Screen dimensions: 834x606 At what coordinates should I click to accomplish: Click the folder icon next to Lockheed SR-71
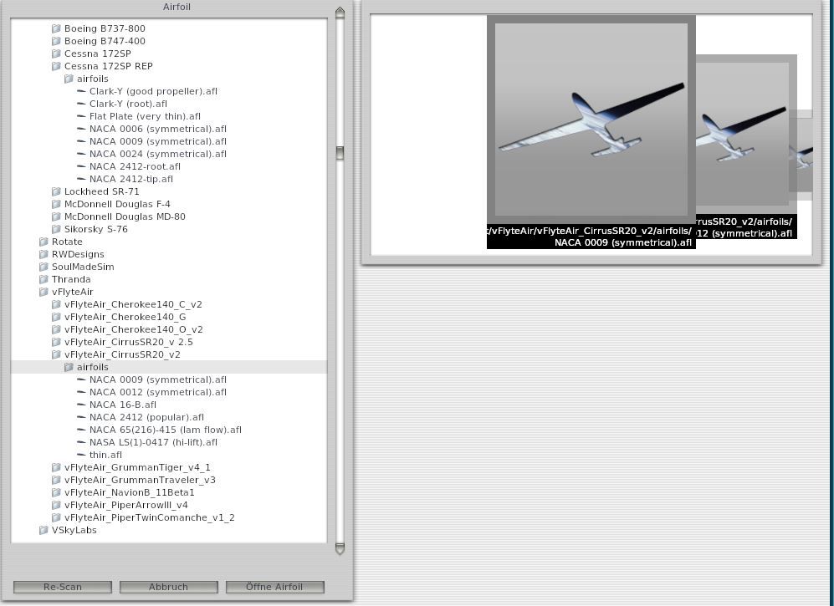tap(56, 191)
